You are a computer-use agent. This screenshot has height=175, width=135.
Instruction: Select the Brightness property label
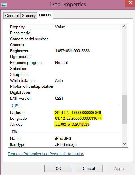coord(19,51)
